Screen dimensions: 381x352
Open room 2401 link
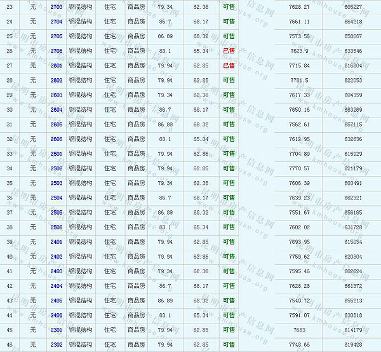coord(56,241)
